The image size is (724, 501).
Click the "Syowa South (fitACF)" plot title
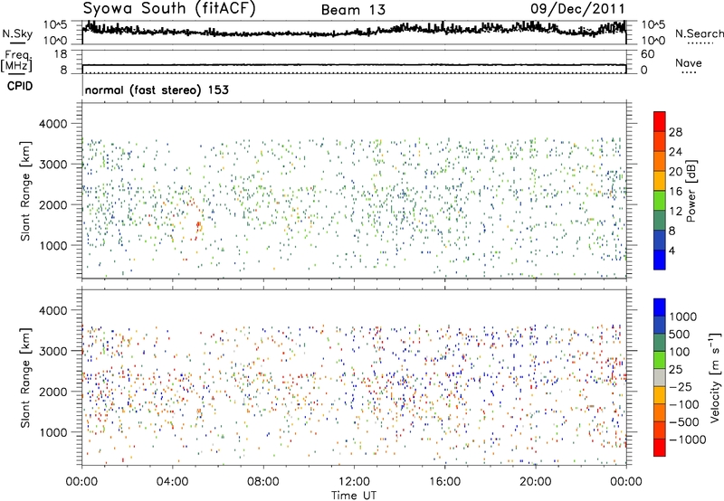(x=169, y=8)
